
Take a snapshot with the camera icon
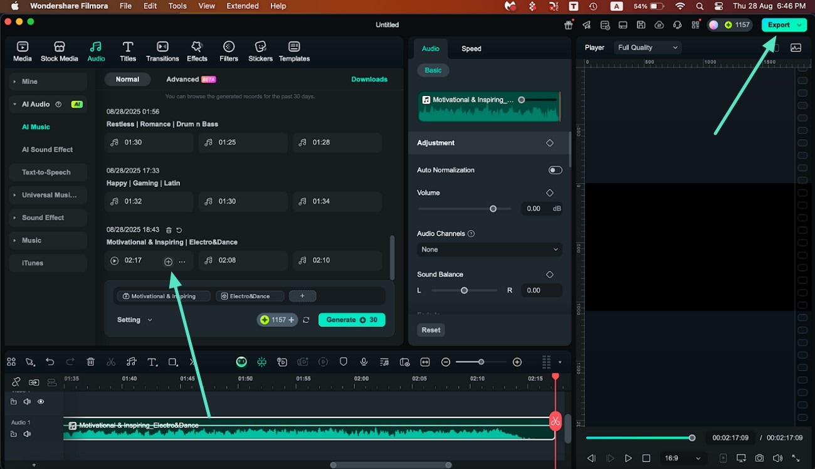(759, 458)
